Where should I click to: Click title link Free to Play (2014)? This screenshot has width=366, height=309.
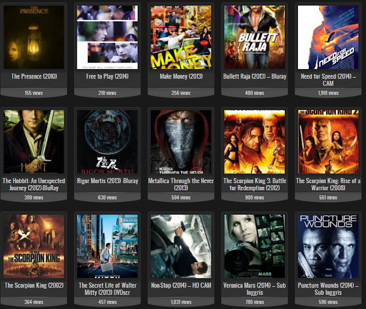coord(108,76)
